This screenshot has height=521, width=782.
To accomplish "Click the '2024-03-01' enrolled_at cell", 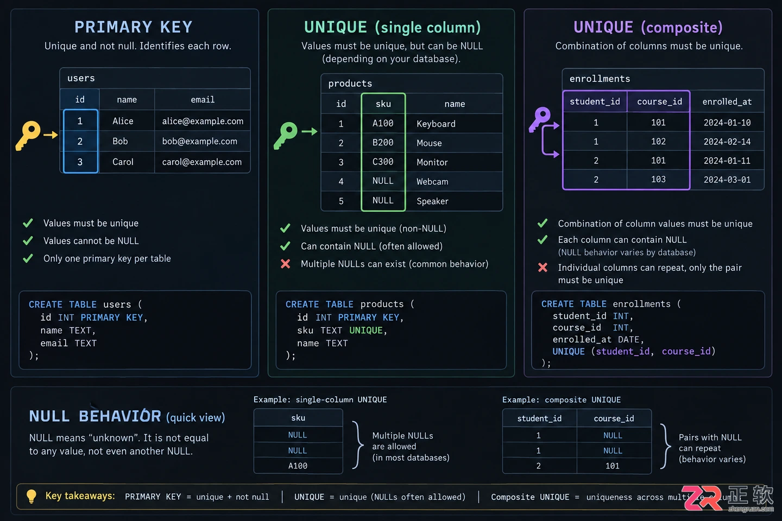I will tap(727, 180).
